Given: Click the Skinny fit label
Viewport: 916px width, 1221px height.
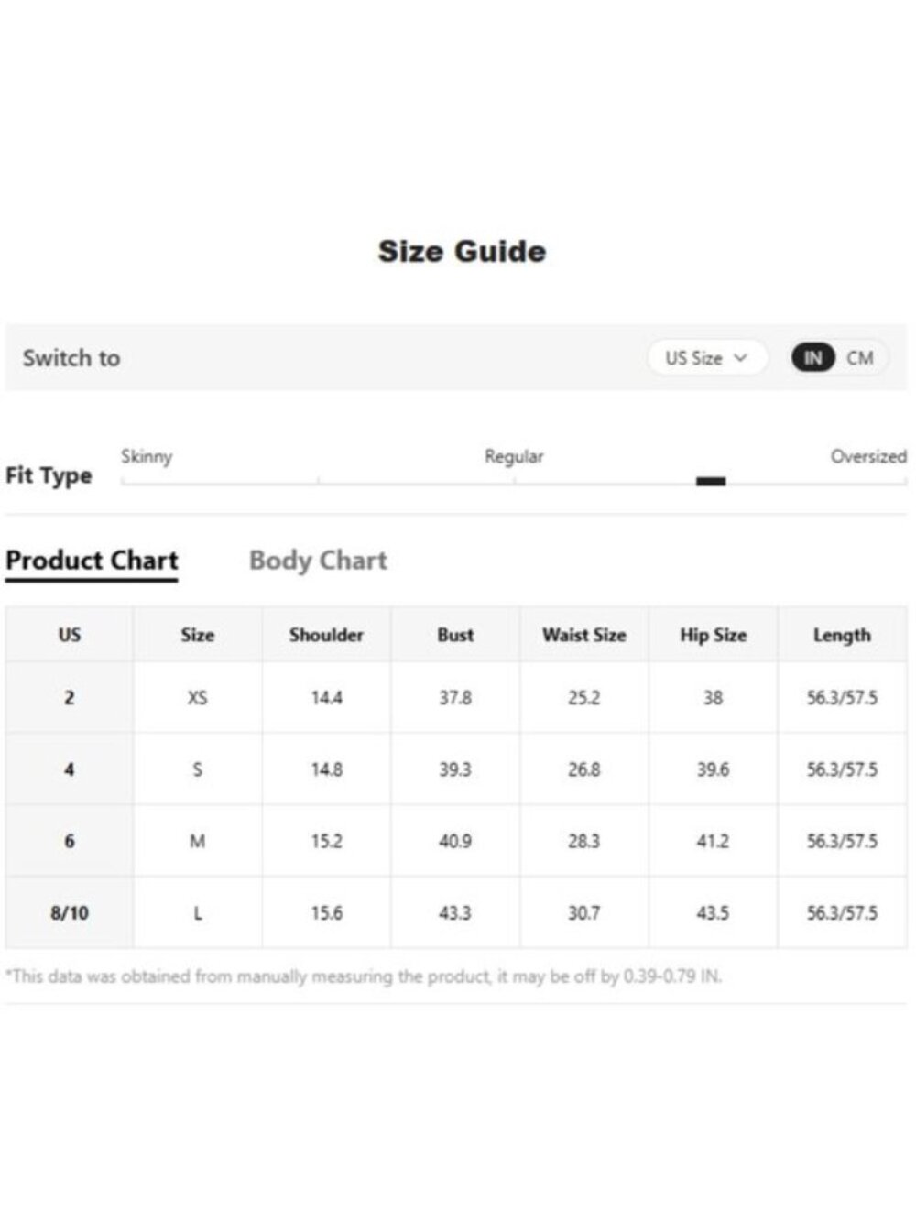Looking at the screenshot, I should [147, 456].
